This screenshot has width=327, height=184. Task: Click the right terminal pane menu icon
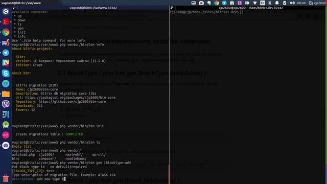(x=172, y=8)
